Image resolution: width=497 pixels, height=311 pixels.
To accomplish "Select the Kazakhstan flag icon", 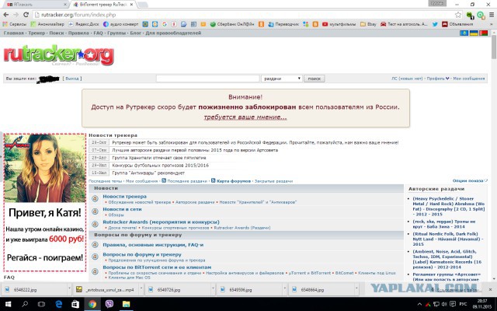I will (x=464, y=33).
